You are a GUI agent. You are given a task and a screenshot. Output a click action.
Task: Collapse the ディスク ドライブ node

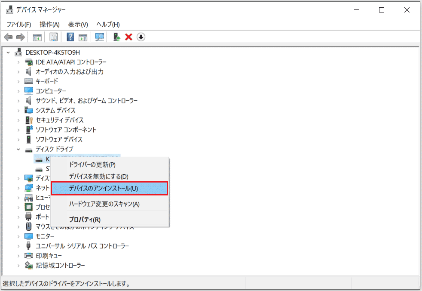18,149
